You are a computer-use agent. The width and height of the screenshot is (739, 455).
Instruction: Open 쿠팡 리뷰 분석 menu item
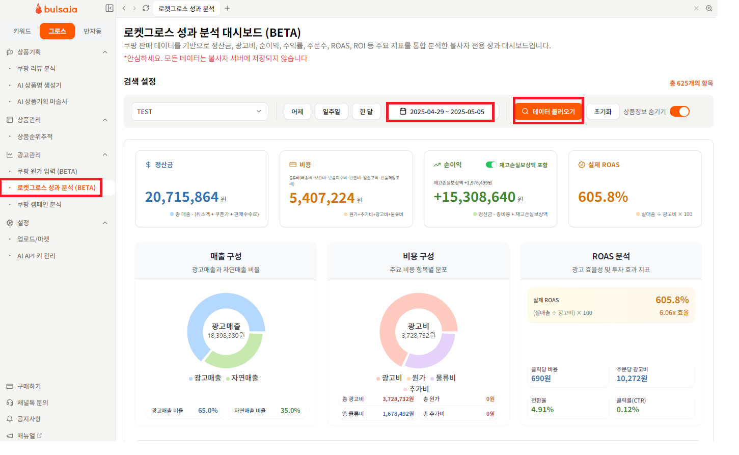coord(36,68)
